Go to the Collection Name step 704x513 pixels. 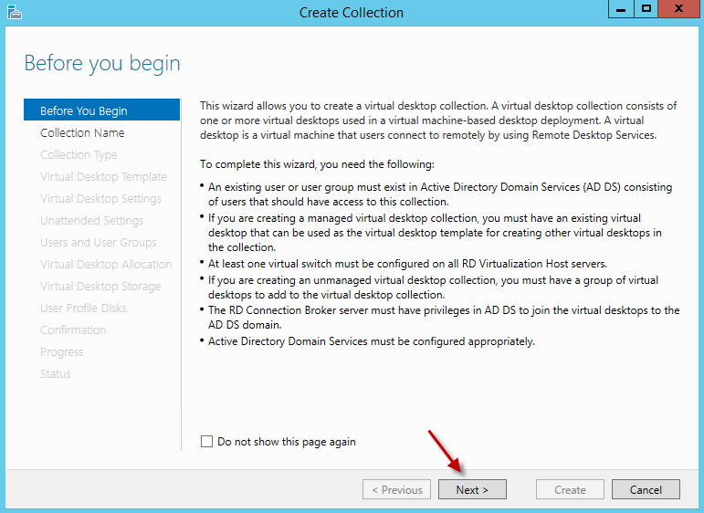[x=82, y=132]
